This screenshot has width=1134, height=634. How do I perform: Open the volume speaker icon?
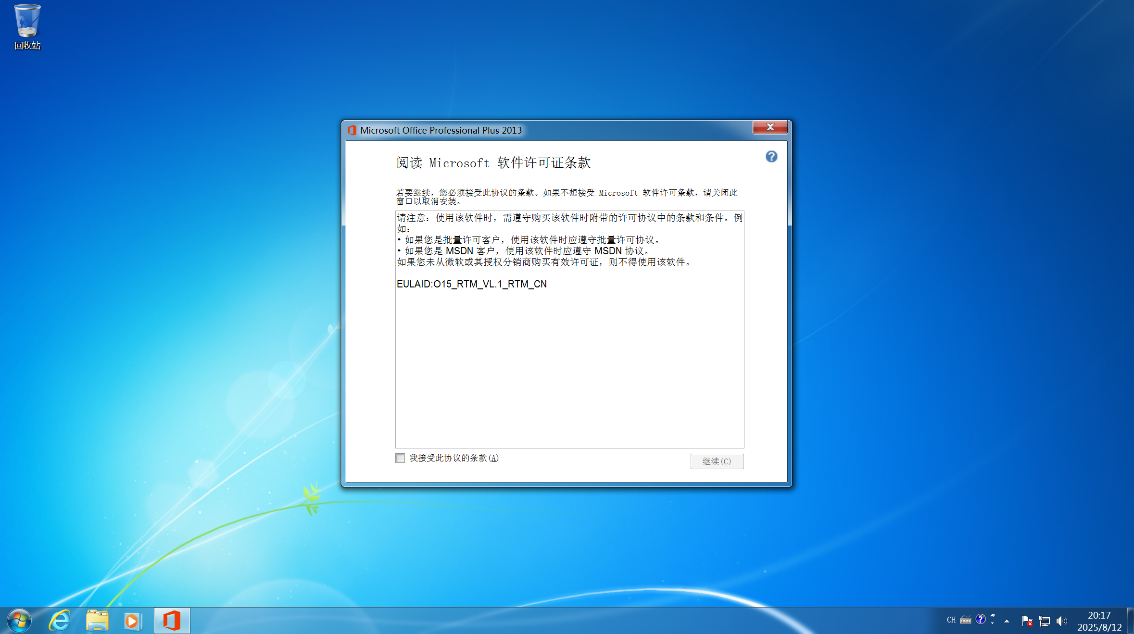click(x=1061, y=621)
